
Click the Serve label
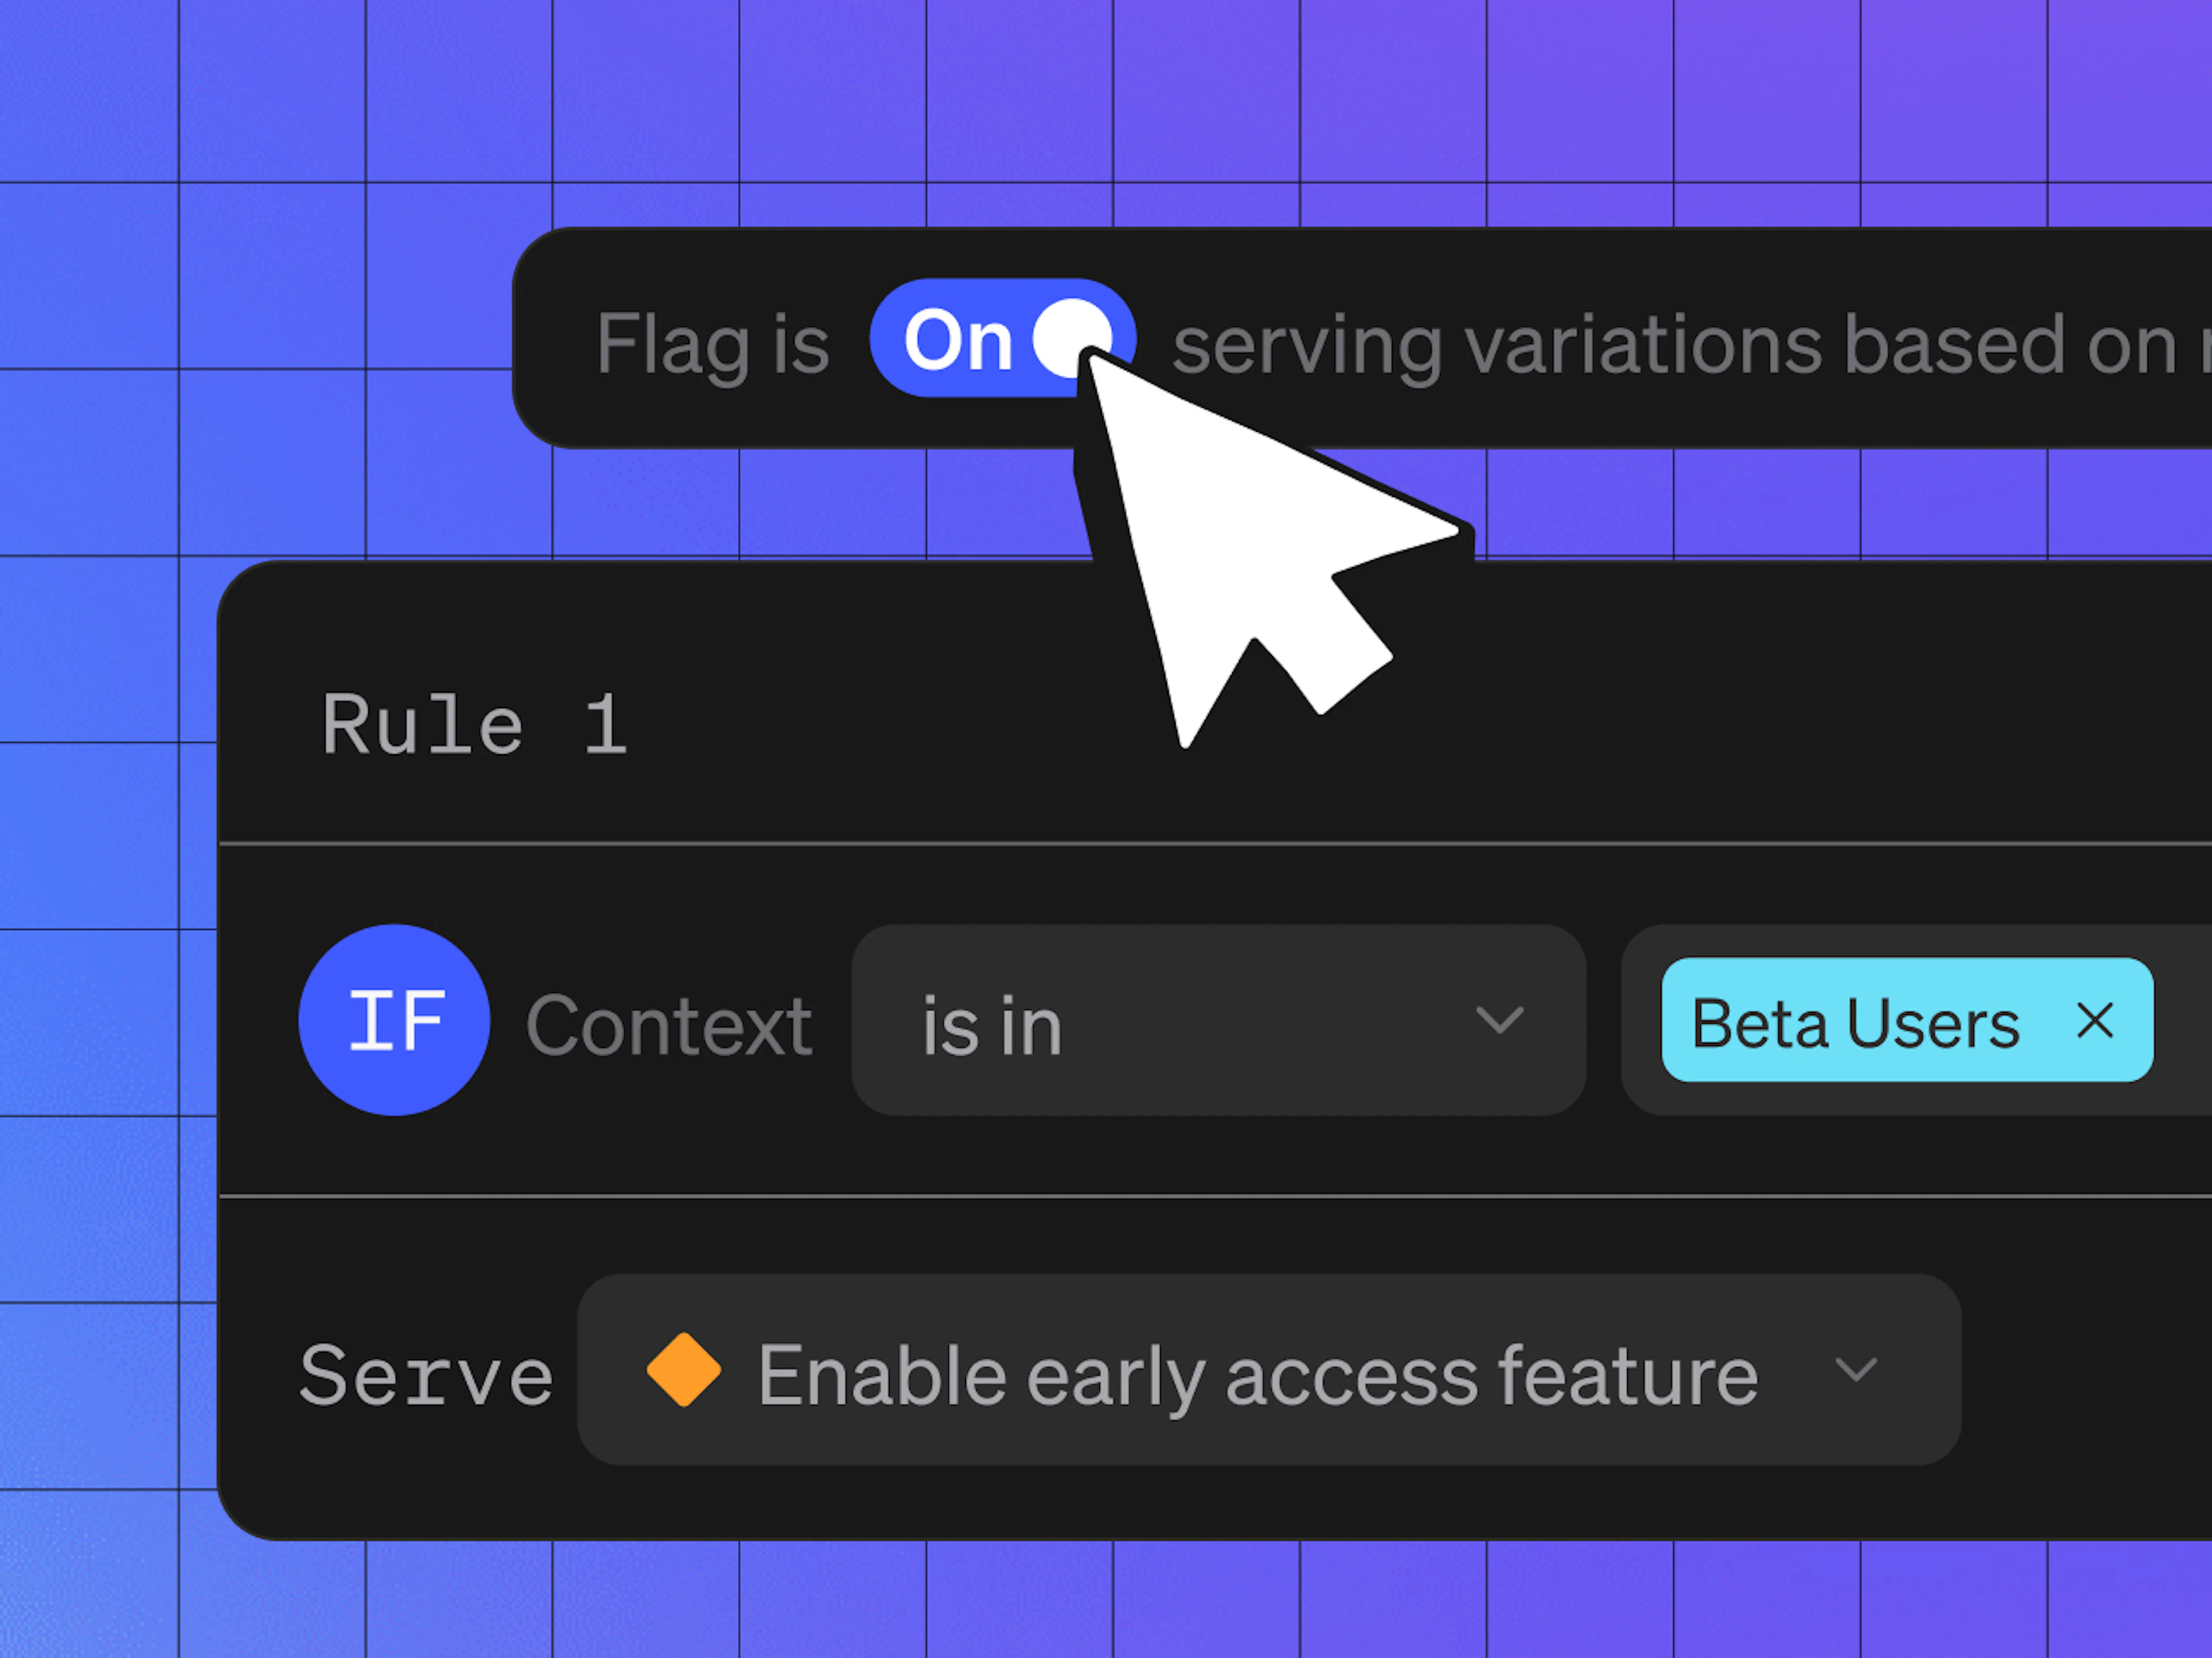tap(426, 1375)
